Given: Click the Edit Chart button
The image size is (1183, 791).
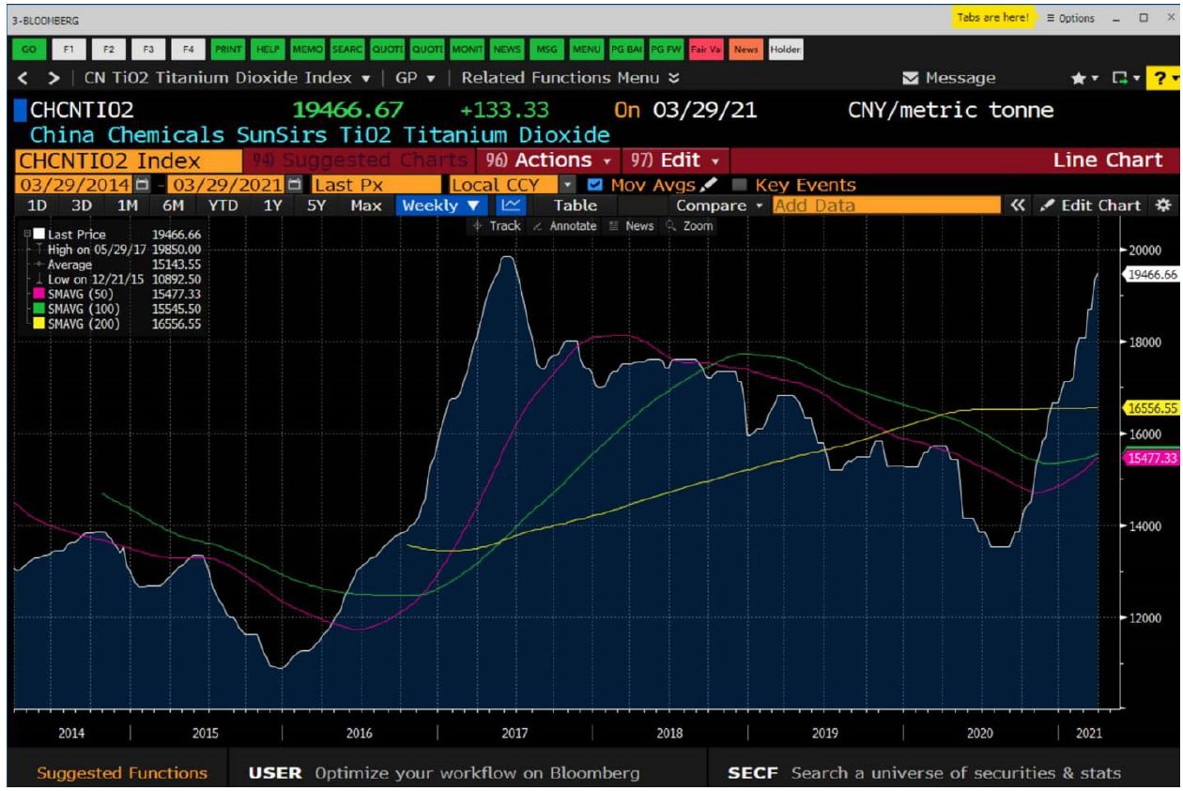Looking at the screenshot, I should (x=1090, y=205).
